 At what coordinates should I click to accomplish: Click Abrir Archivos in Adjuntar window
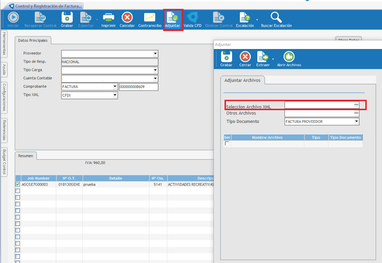289,57
